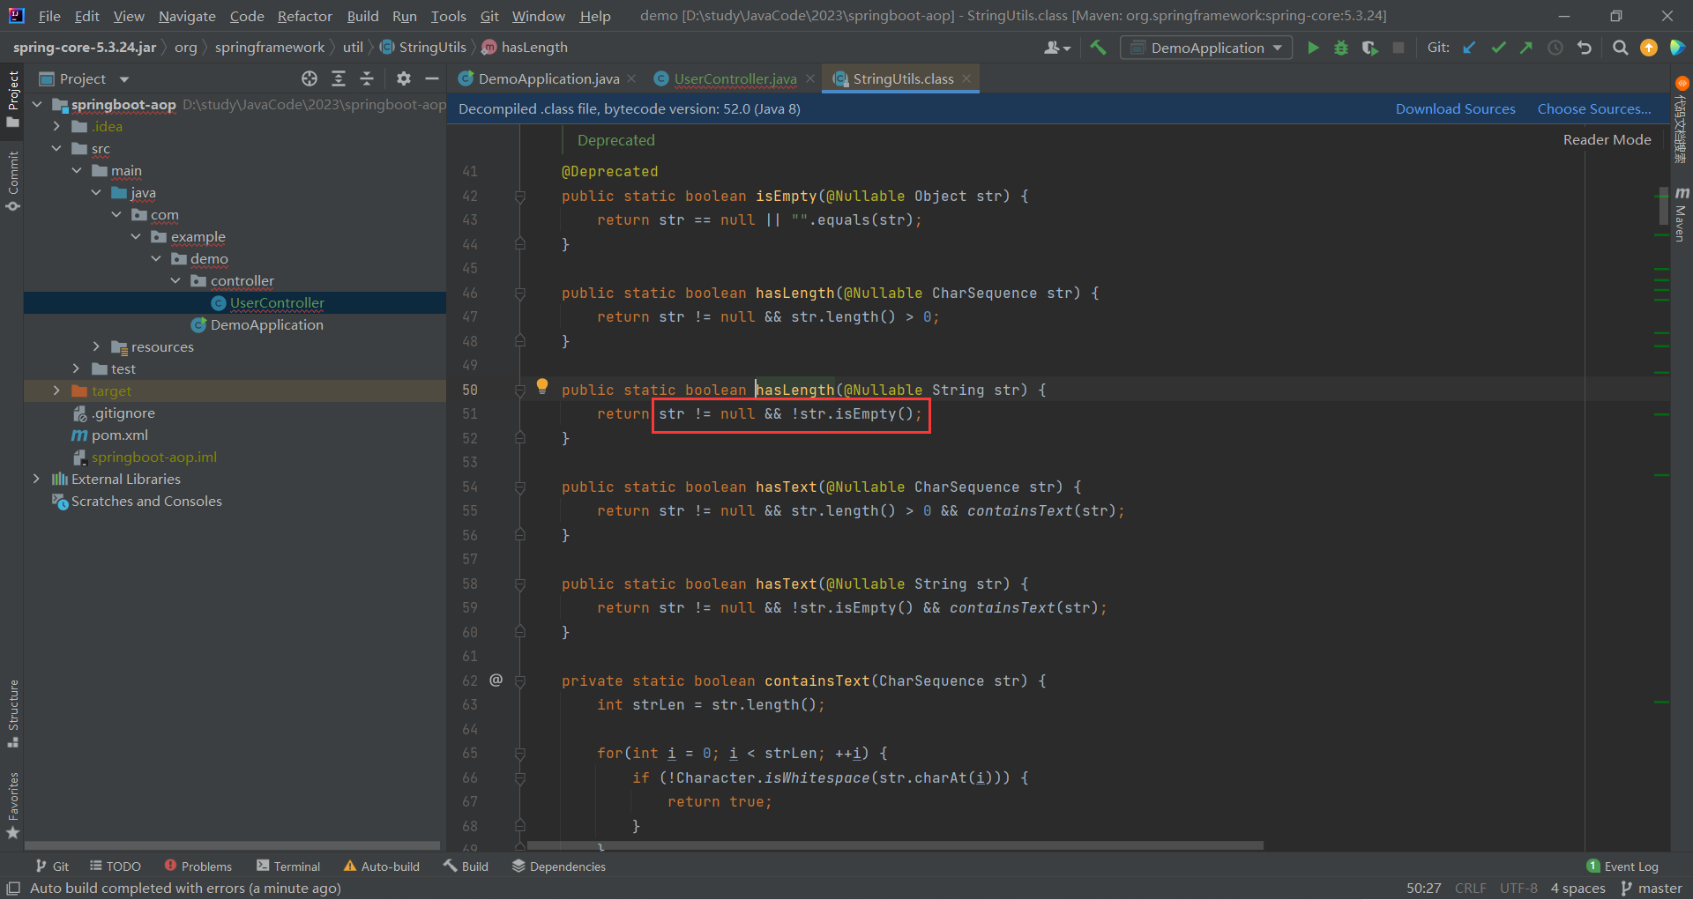Image resolution: width=1693 pixels, height=900 pixels.
Task: Click Choose Sources link
Action: 1594,108
